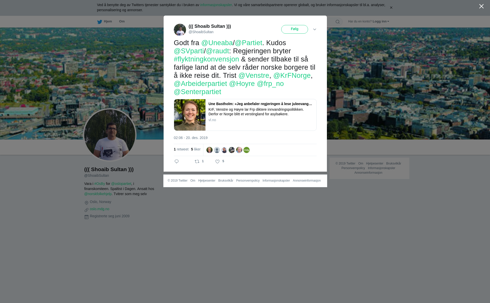Open Shoaib Sultan's avatar in tweet header

pyautogui.click(x=180, y=30)
